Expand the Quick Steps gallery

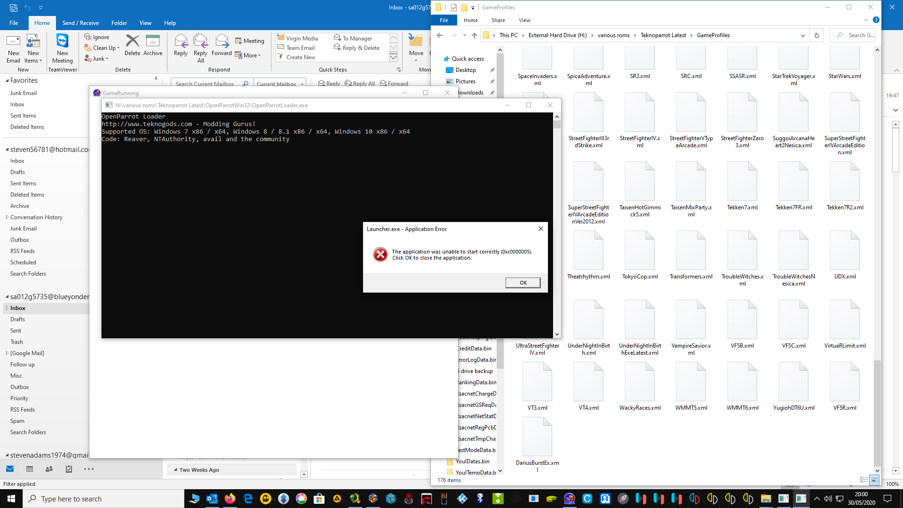[x=394, y=57]
